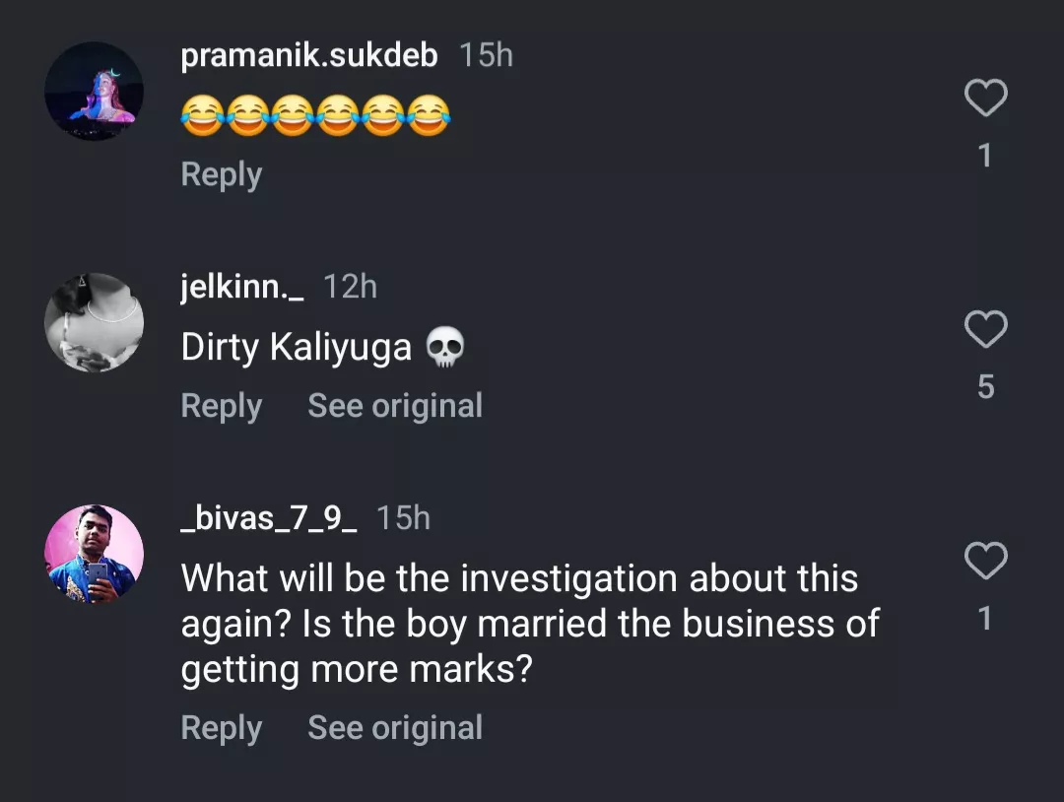This screenshot has width=1064, height=802.
Task: View the 5 likes on jelkinn._'s comment
Action: (x=985, y=387)
